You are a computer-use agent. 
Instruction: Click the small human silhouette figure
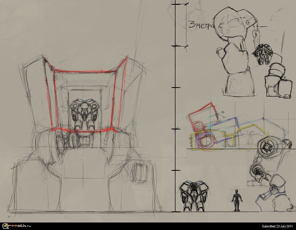click(x=236, y=200)
